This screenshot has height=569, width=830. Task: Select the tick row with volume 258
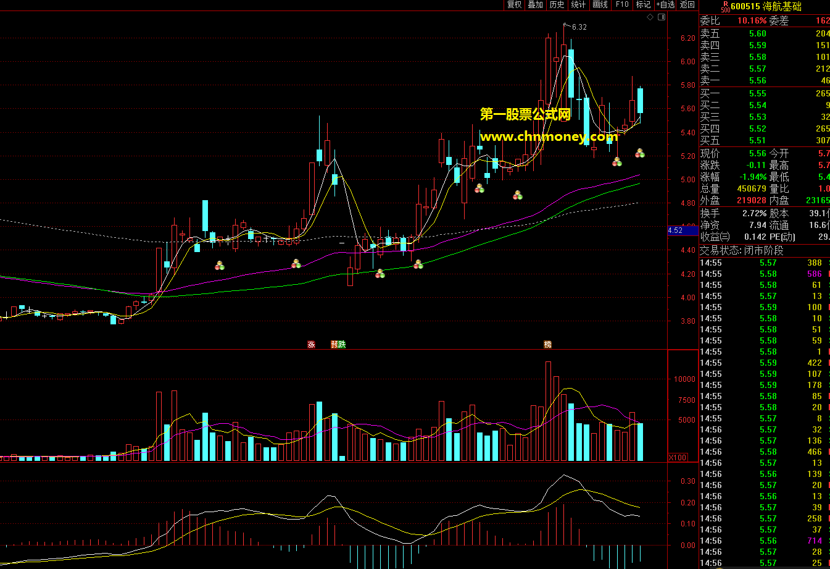coord(765,518)
